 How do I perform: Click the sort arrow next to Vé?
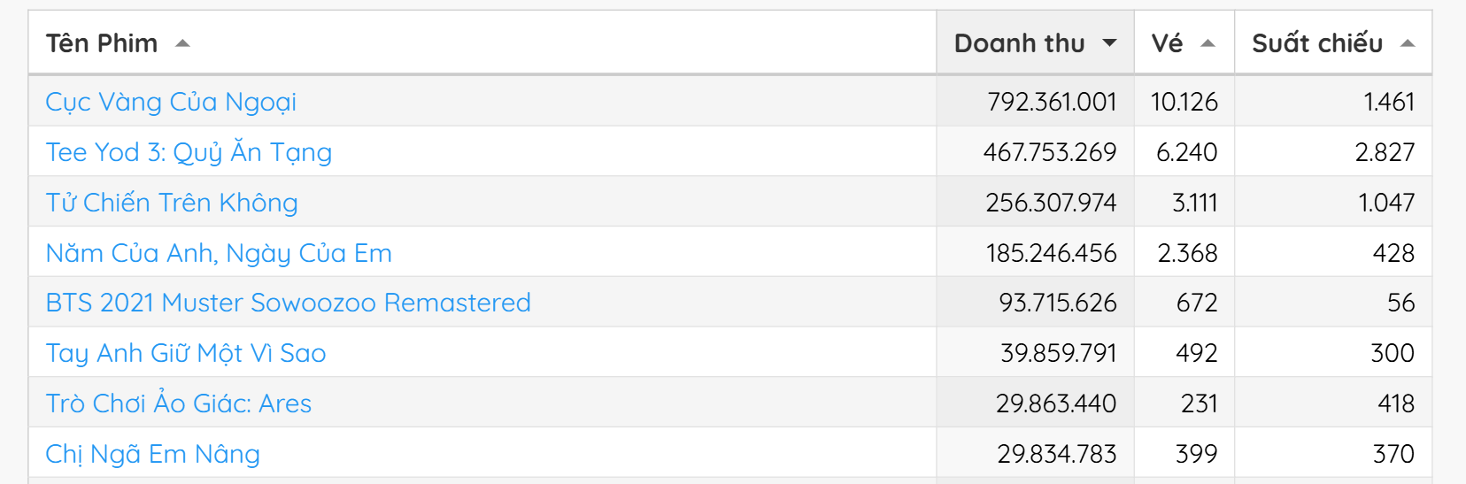coord(1208,43)
